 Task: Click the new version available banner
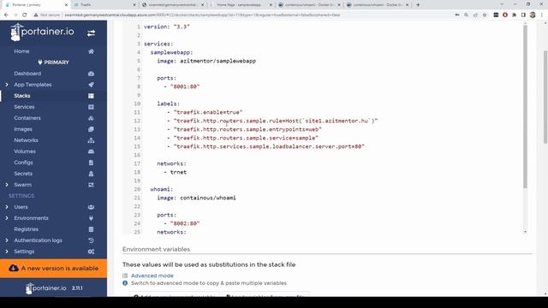click(53, 268)
